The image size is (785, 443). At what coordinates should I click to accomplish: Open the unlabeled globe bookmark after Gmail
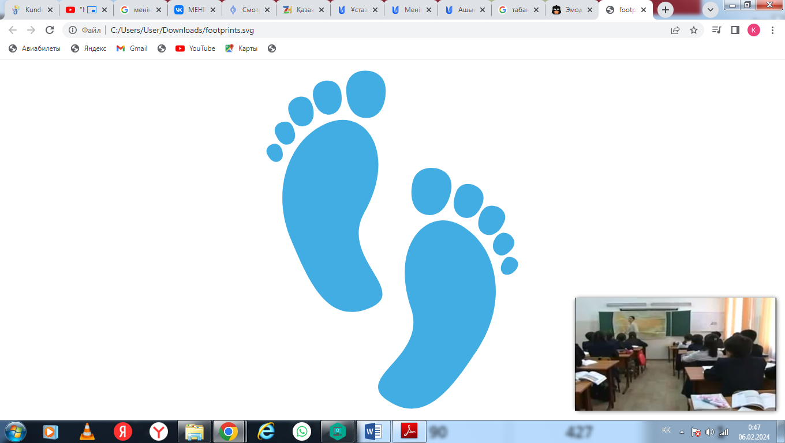click(x=162, y=48)
